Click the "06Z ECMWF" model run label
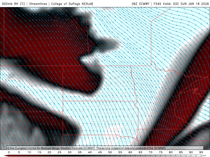Screen dimensions: 210x157 point(140,4)
